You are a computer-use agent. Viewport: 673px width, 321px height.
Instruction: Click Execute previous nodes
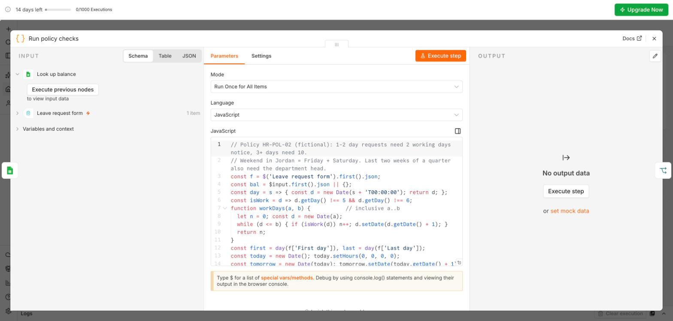(x=63, y=90)
